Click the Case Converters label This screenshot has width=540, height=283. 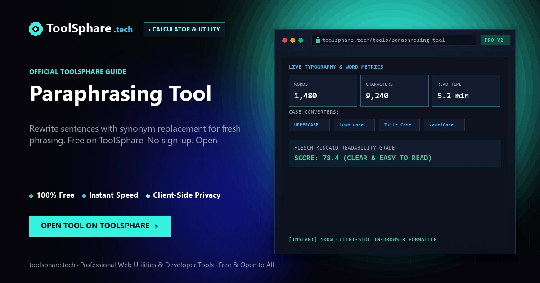(x=314, y=112)
